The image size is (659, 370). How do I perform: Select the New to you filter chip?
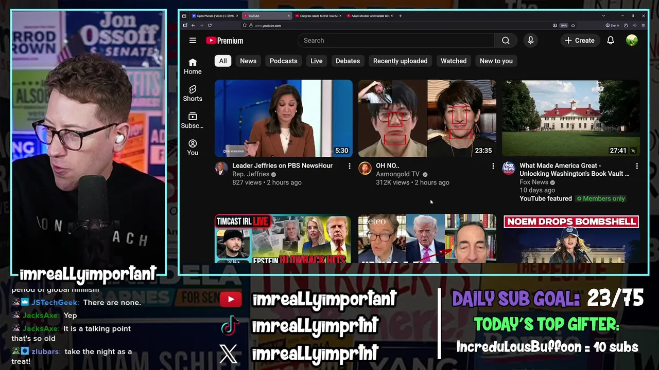[x=496, y=61]
